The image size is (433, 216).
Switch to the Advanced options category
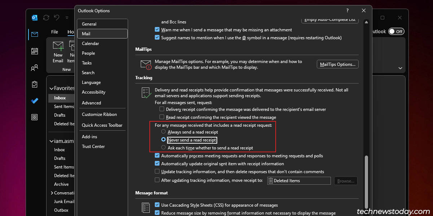coord(91,103)
